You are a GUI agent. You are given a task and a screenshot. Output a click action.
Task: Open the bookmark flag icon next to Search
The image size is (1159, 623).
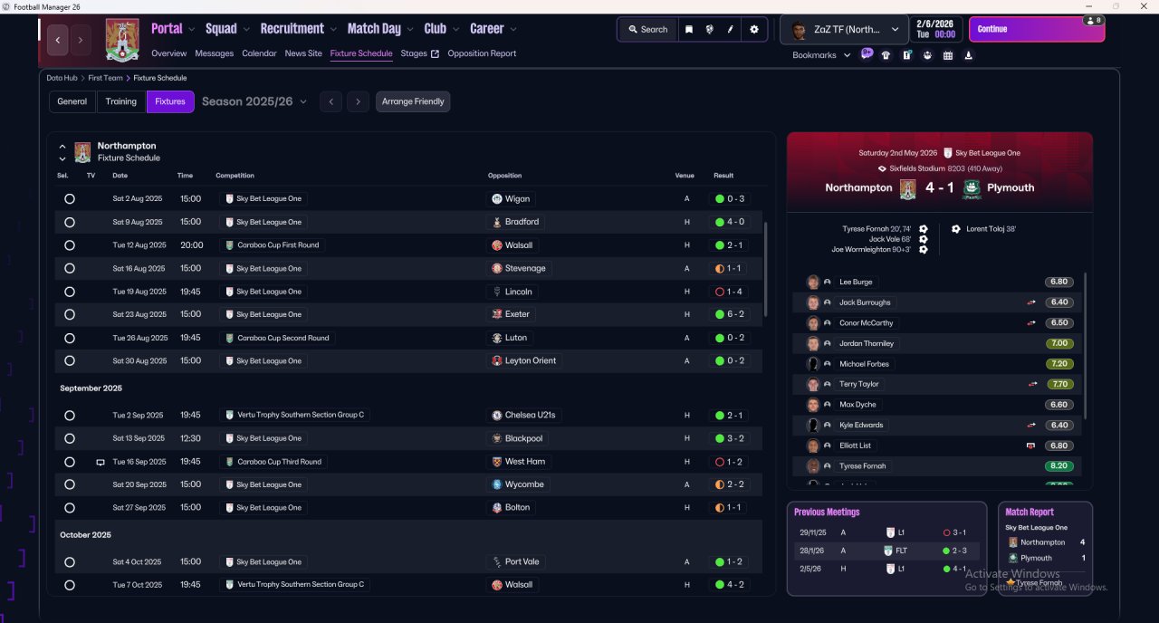click(689, 29)
